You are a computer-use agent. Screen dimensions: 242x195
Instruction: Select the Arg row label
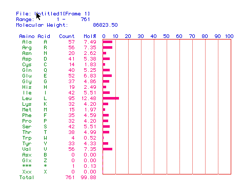click(27, 48)
